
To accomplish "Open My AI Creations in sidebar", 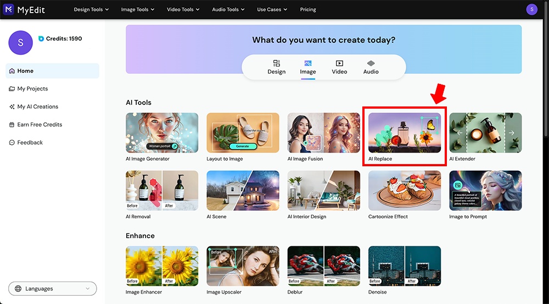I will click(37, 107).
